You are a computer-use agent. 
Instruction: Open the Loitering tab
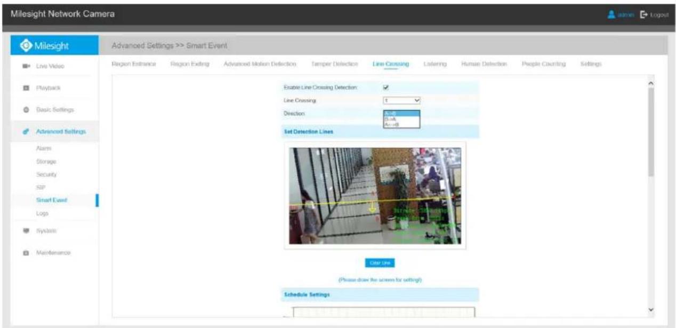click(x=434, y=64)
